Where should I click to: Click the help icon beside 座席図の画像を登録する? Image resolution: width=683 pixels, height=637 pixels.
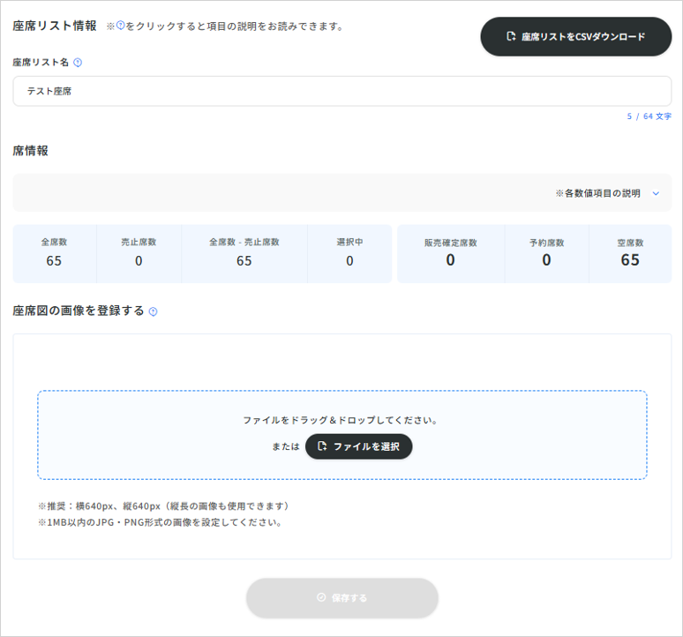pyautogui.click(x=154, y=311)
